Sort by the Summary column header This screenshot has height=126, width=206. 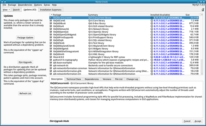pyautogui.click(x=119, y=15)
